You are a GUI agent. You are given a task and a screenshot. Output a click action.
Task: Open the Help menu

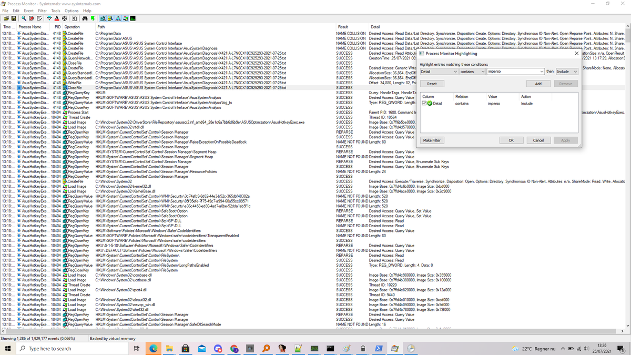coord(87,11)
